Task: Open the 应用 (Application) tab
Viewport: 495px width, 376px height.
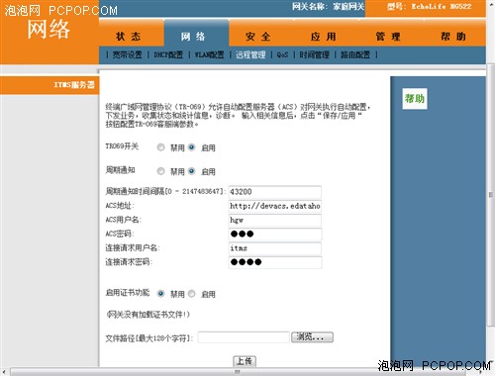Action: click(326, 34)
